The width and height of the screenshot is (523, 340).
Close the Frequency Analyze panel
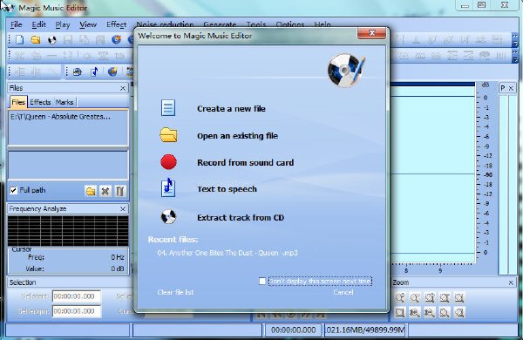tap(123, 209)
